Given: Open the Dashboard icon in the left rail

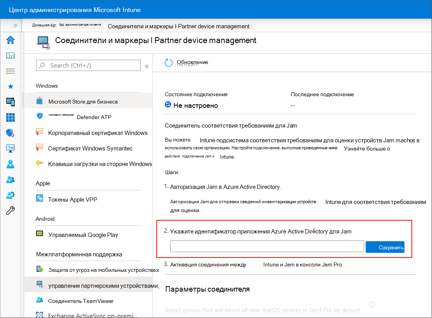Looking at the screenshot, I should coord(10,55).
